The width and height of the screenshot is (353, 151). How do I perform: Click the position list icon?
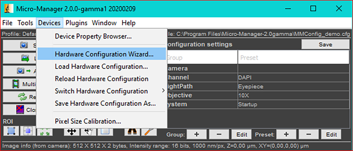click(104, 131)
